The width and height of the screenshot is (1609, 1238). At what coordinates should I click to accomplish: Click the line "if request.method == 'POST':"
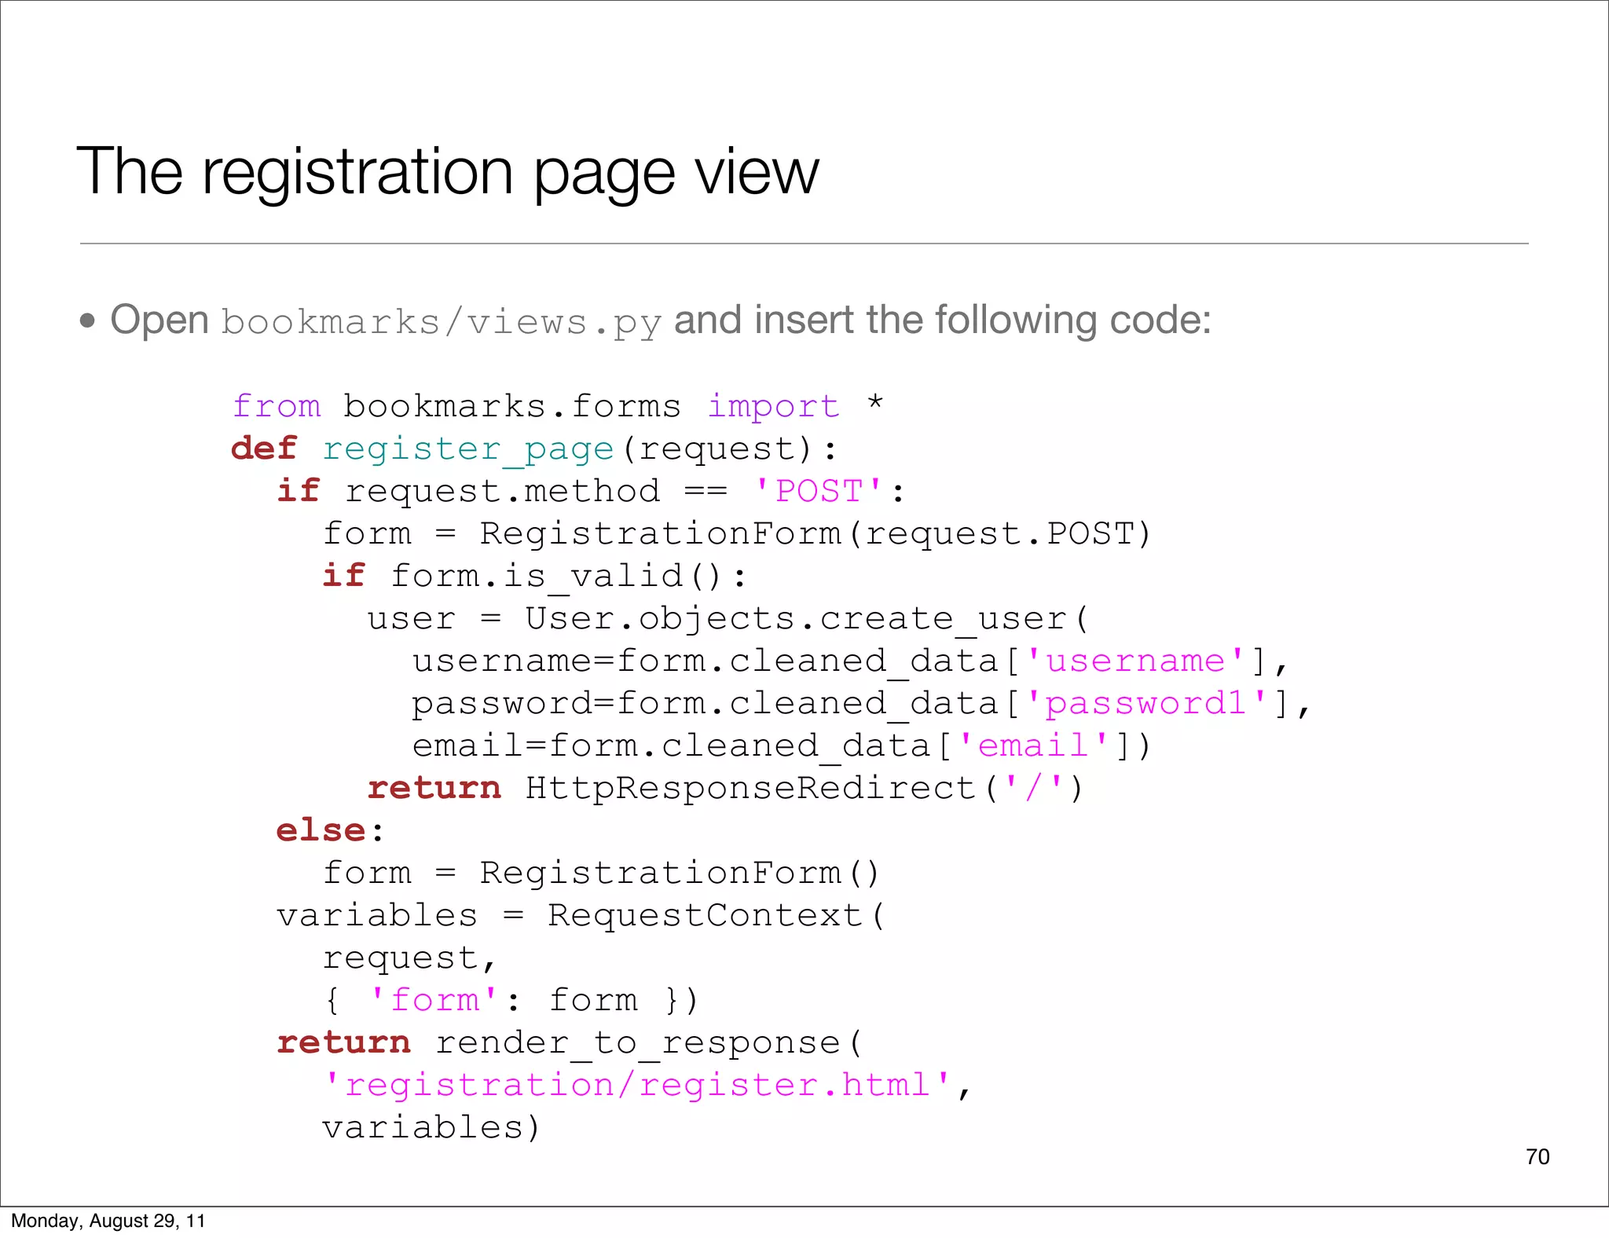(x=592, y=491)
